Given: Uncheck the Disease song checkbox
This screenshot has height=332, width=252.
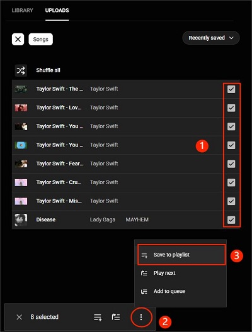Looking at the screenshot, I should pyautogui.click(x=231, y=219).
